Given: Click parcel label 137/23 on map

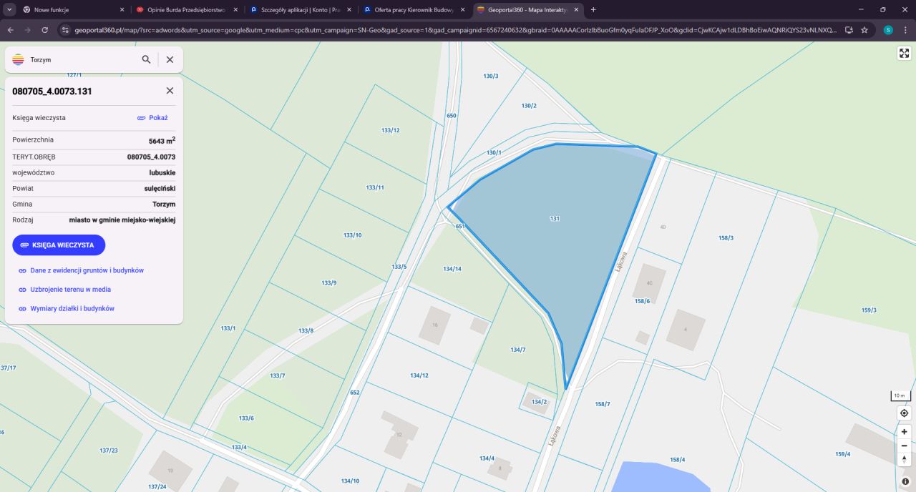Looking at the screenshot, I should coord(109,451).
